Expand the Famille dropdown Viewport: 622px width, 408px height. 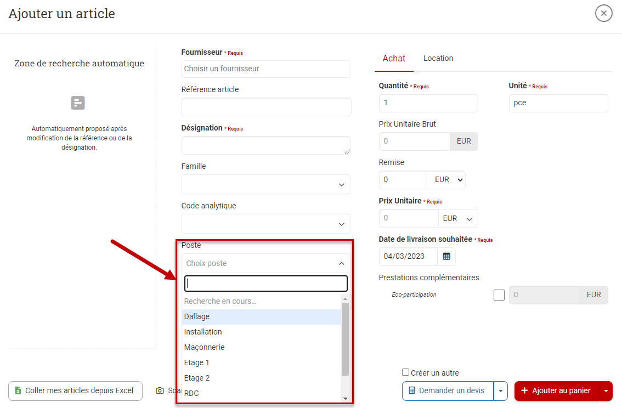coord(265,184)
